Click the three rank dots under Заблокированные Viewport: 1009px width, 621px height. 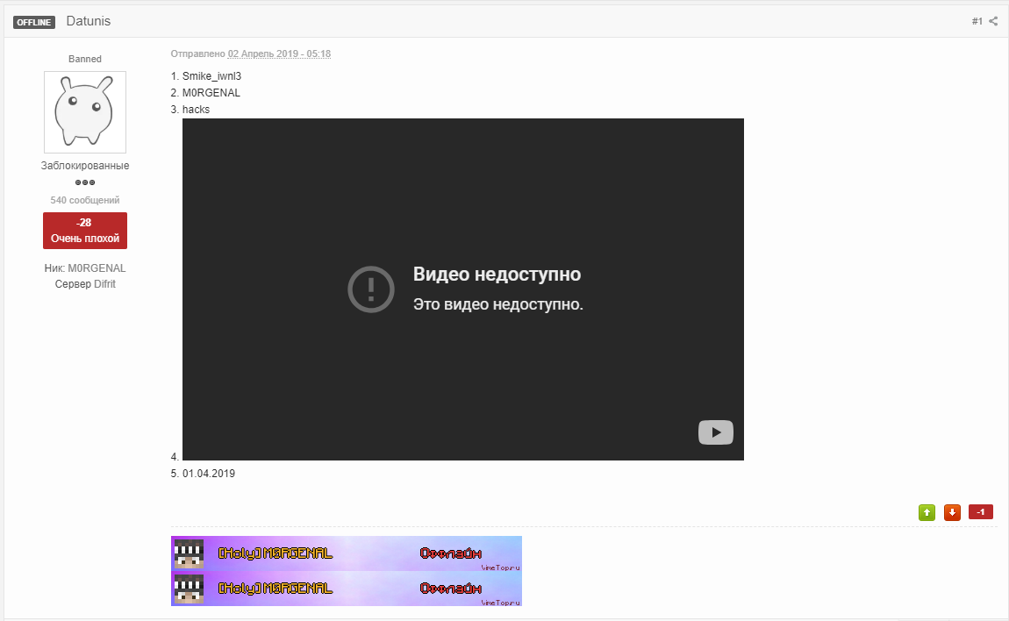85,182
